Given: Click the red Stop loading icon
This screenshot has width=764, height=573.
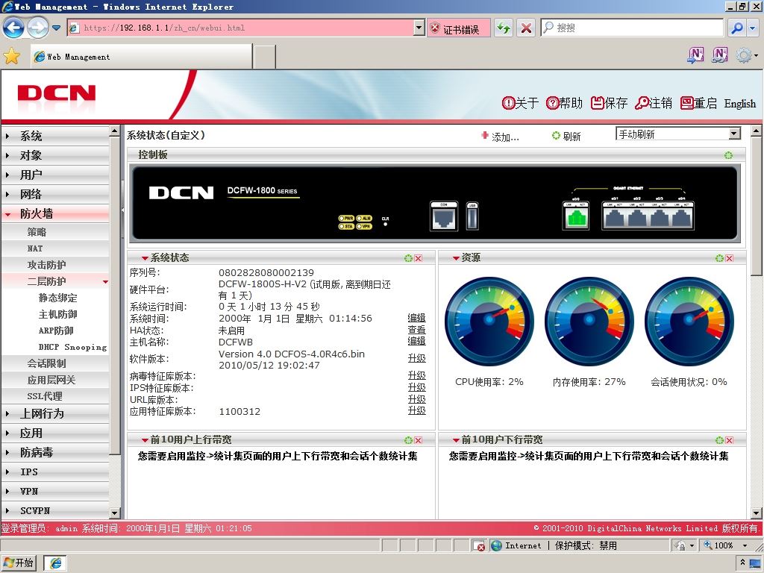Looking at the screenshot, I should 526,28.
